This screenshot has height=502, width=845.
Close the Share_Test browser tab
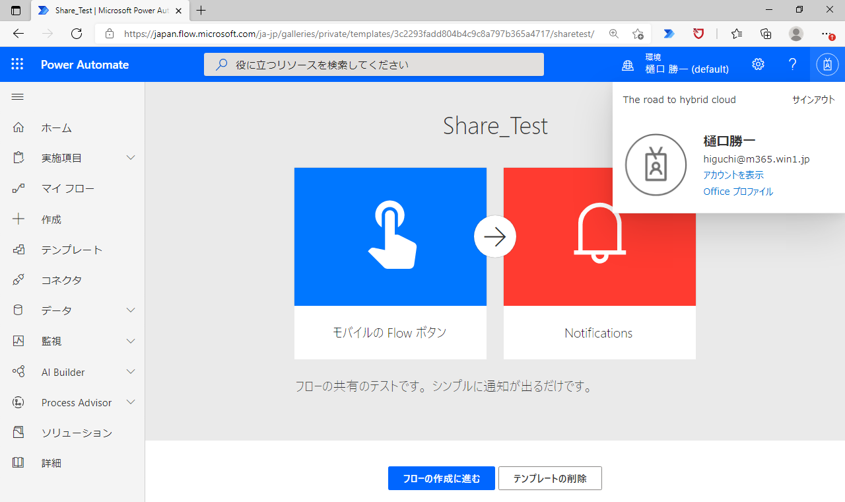pyautogui.click(x=178, y=11)
